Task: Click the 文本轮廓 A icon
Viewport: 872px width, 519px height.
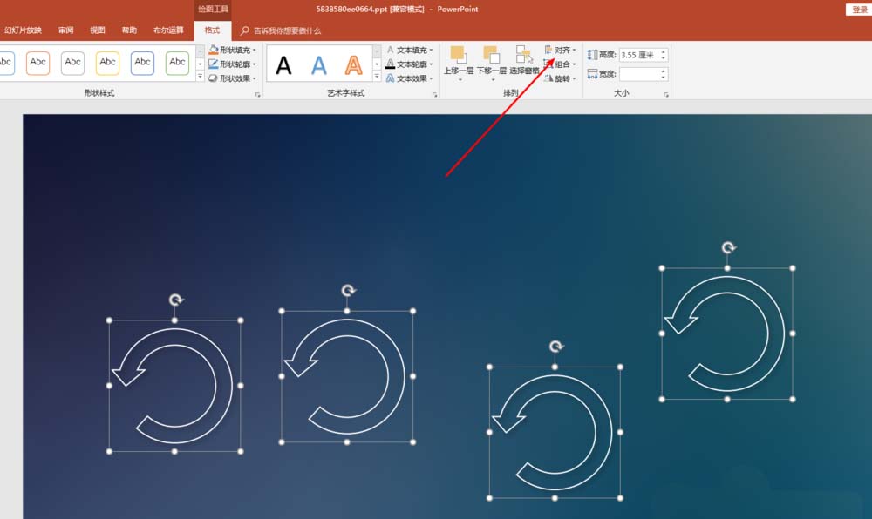Action: (391, 64)
